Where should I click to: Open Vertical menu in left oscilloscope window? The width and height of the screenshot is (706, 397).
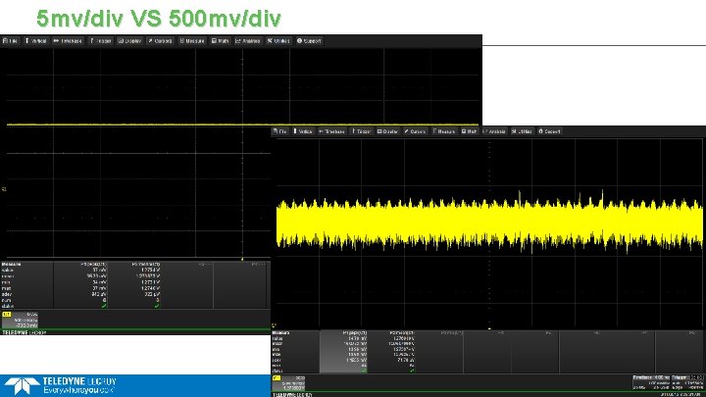pos(35,41)
